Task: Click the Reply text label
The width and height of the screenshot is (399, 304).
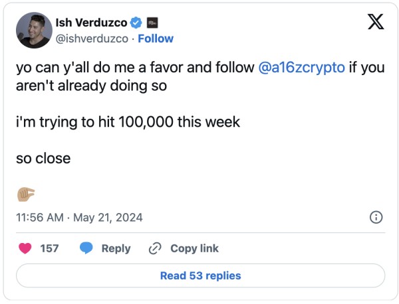Action: (x=116, y=248)
